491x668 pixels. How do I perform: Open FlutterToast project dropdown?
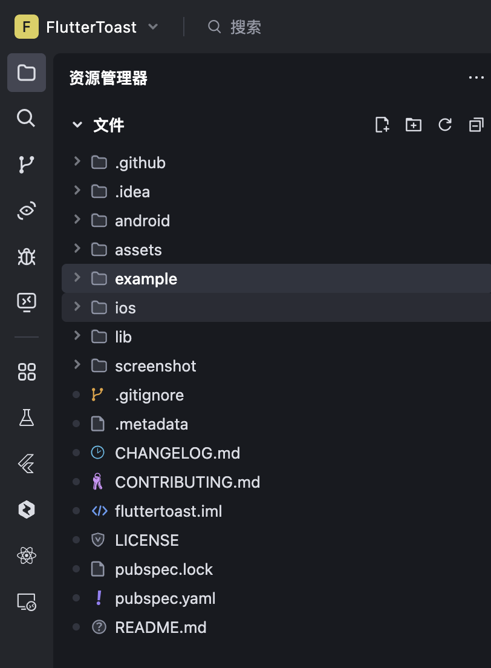click(153, 27)
